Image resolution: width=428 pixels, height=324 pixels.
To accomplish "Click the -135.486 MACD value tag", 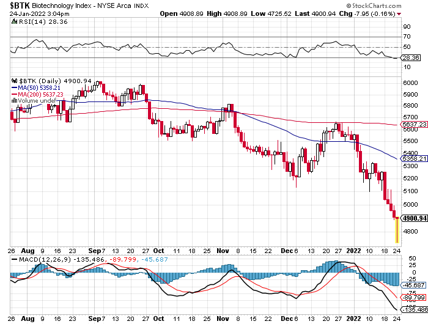I will (x=415, y=311).
